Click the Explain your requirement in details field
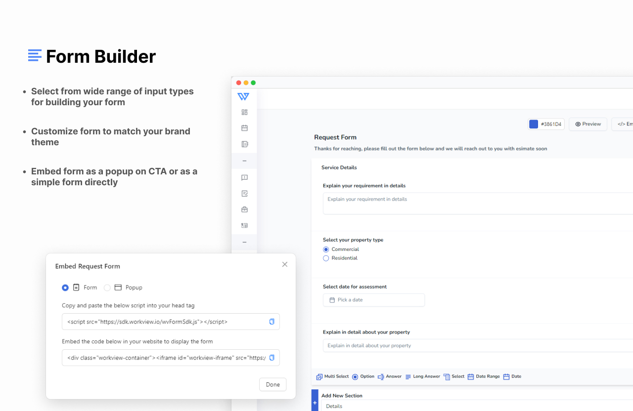 [478, 204]
